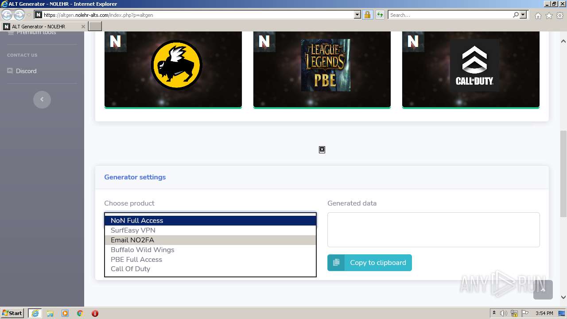Select Call of Duty product card
The width and height of the screenshot is (567, 319).
click(471, 70)
